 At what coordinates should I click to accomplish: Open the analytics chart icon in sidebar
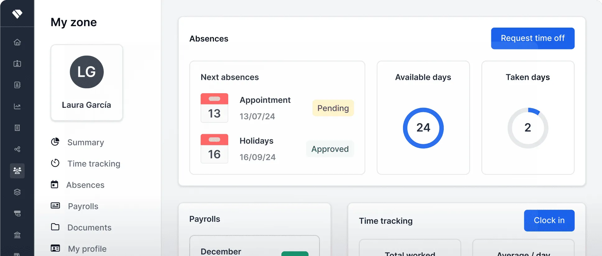coord(17,107)
